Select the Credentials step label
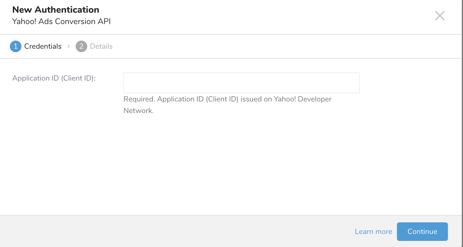This screenshot has width=463, height=247. [43, 46]
